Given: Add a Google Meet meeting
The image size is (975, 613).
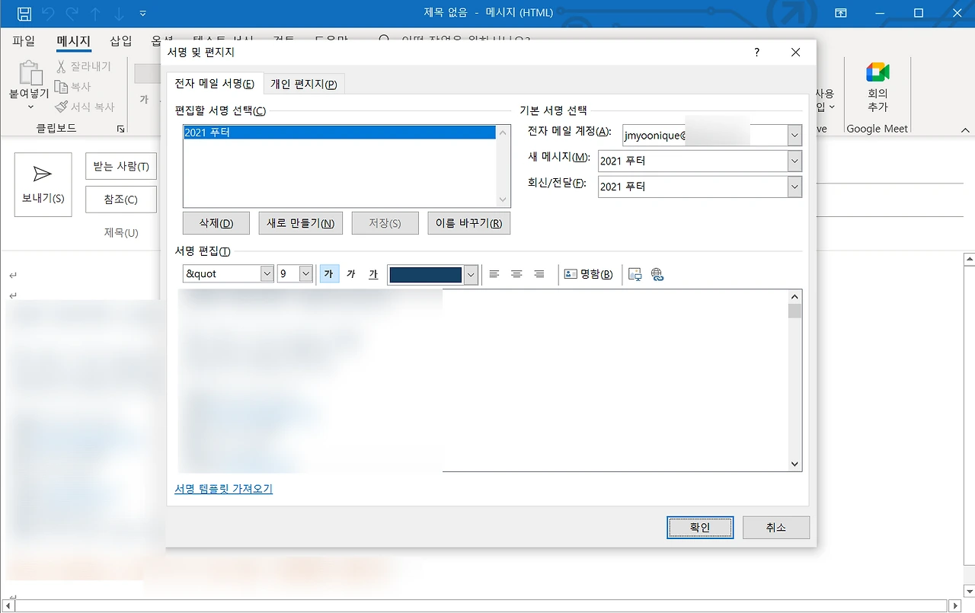Looking at the screenshot, I should point(877,85).
